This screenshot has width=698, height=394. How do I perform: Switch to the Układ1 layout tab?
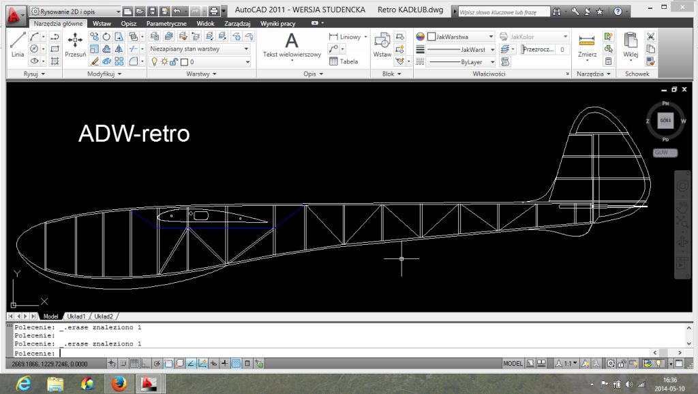coord(76,316)
